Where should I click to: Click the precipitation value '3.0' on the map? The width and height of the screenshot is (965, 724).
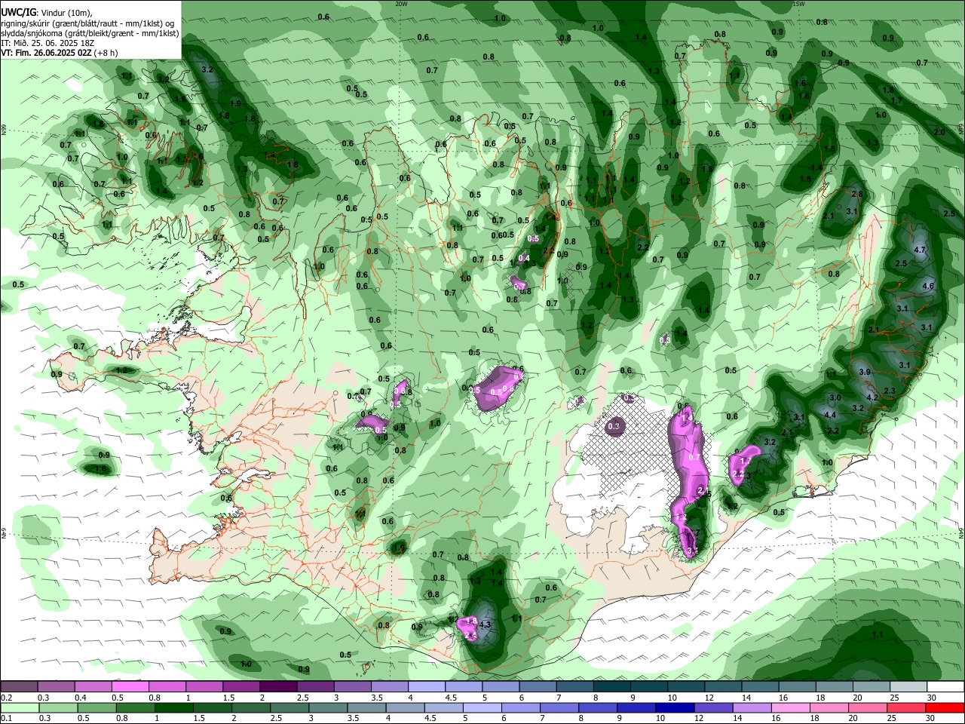(835, 397)
